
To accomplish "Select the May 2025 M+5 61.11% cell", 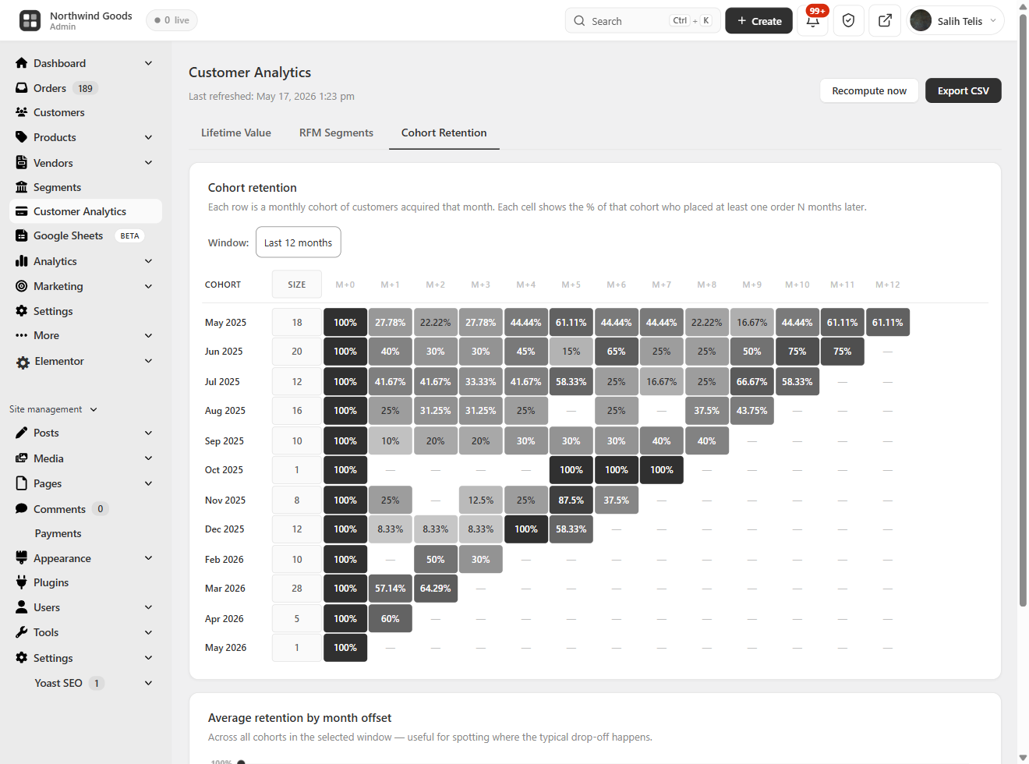I will pos(571,322).
